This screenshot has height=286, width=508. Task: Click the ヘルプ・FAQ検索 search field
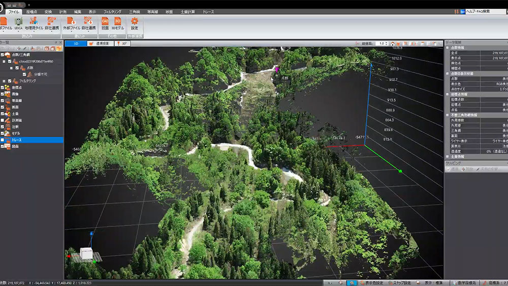point(483,11)
